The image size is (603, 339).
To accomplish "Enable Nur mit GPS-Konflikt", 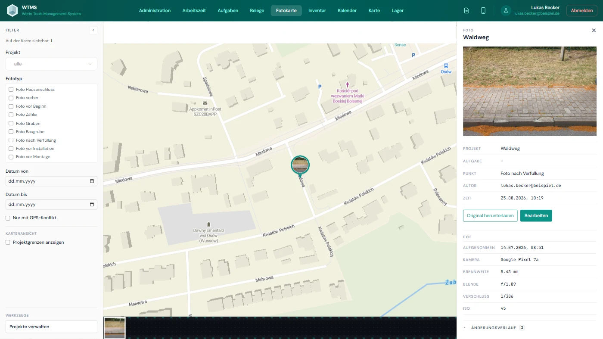I will point(8,218).
